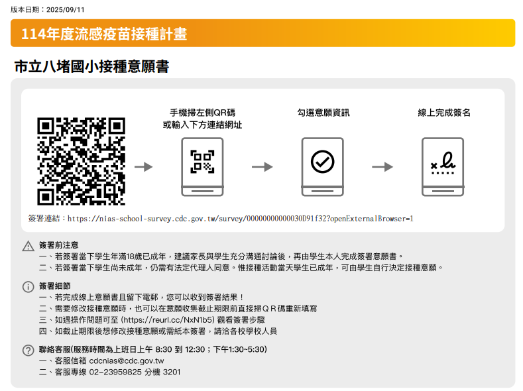Viewport: 523px width, 391px height.
Task: Click the 簽署前注意 section title
Action: [x=58, y=245]
